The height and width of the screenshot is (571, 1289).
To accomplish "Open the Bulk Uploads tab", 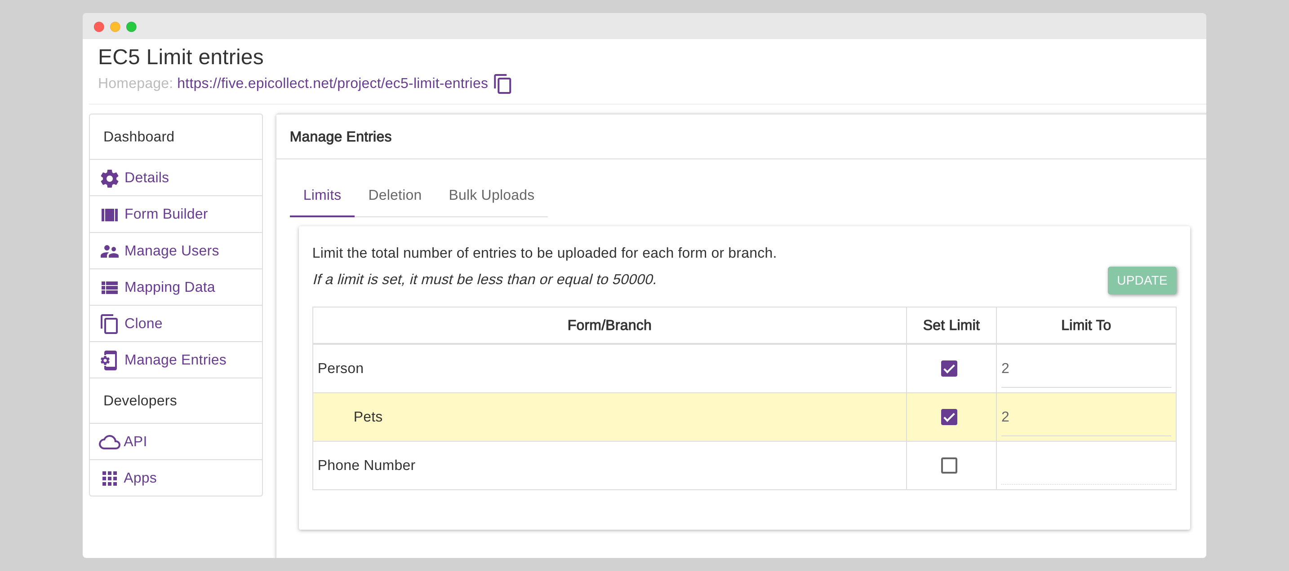I will pyautogui.click(x=491, y=195).
